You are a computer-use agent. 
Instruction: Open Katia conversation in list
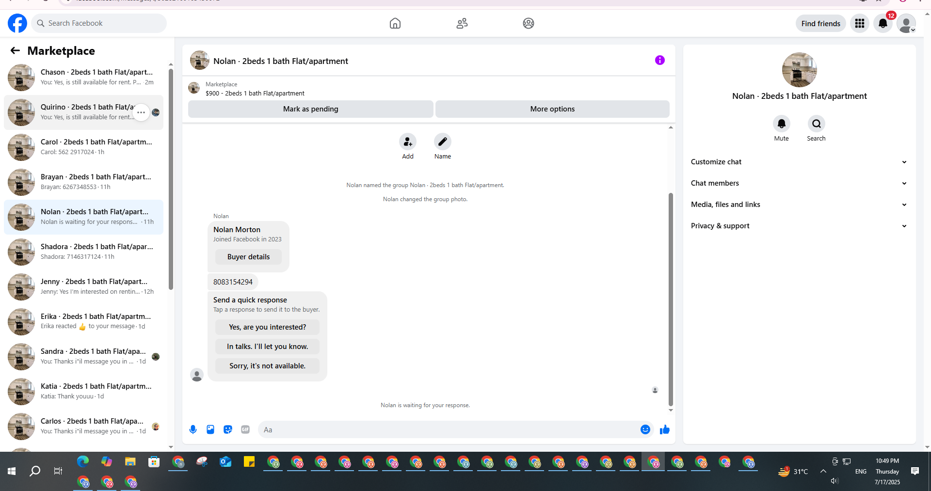pyautogui.click(x=83, y=392)
